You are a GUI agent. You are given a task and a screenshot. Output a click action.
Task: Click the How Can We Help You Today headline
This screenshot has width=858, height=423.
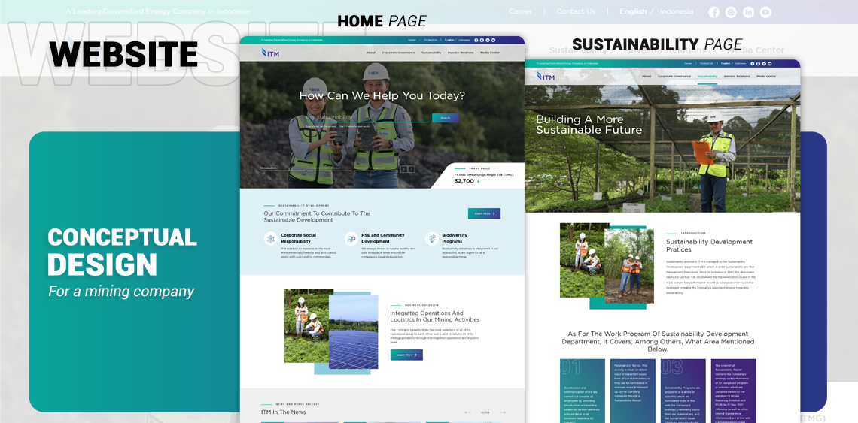[382, 95]
